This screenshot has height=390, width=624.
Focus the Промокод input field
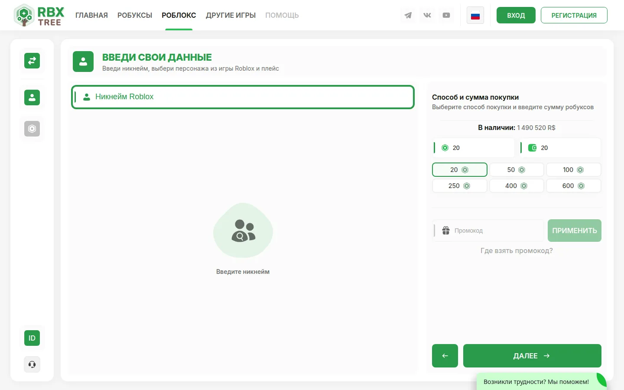coord(488,231)
